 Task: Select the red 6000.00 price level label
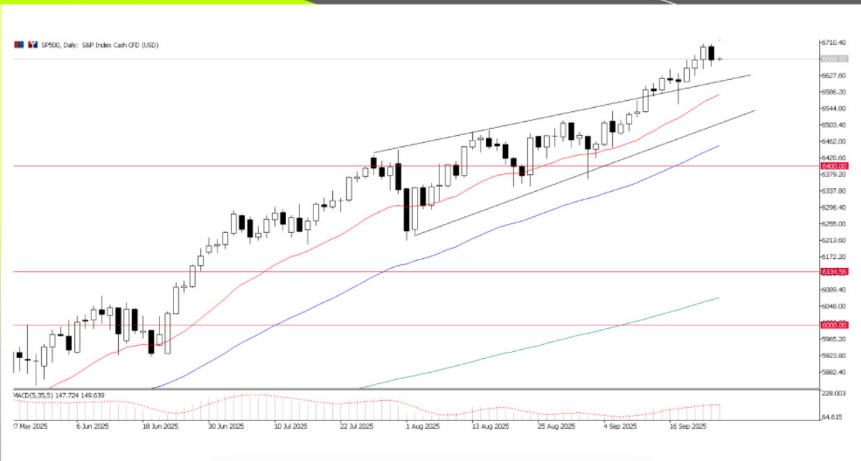point(834,325)
